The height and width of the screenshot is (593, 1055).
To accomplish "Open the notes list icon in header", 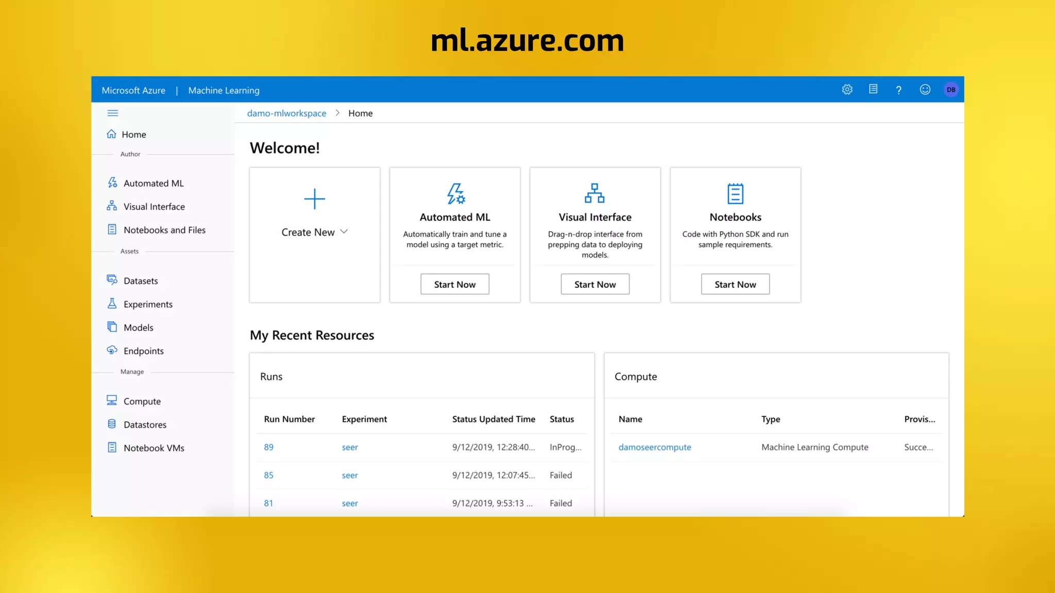I will point(873,89).
